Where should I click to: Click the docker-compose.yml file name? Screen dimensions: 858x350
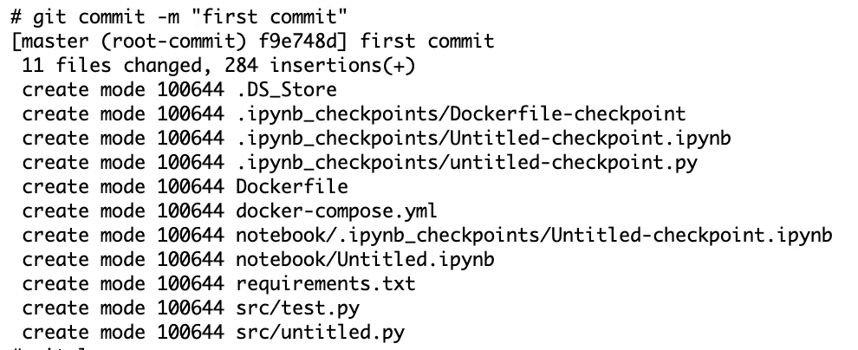[x=336, y=211]
